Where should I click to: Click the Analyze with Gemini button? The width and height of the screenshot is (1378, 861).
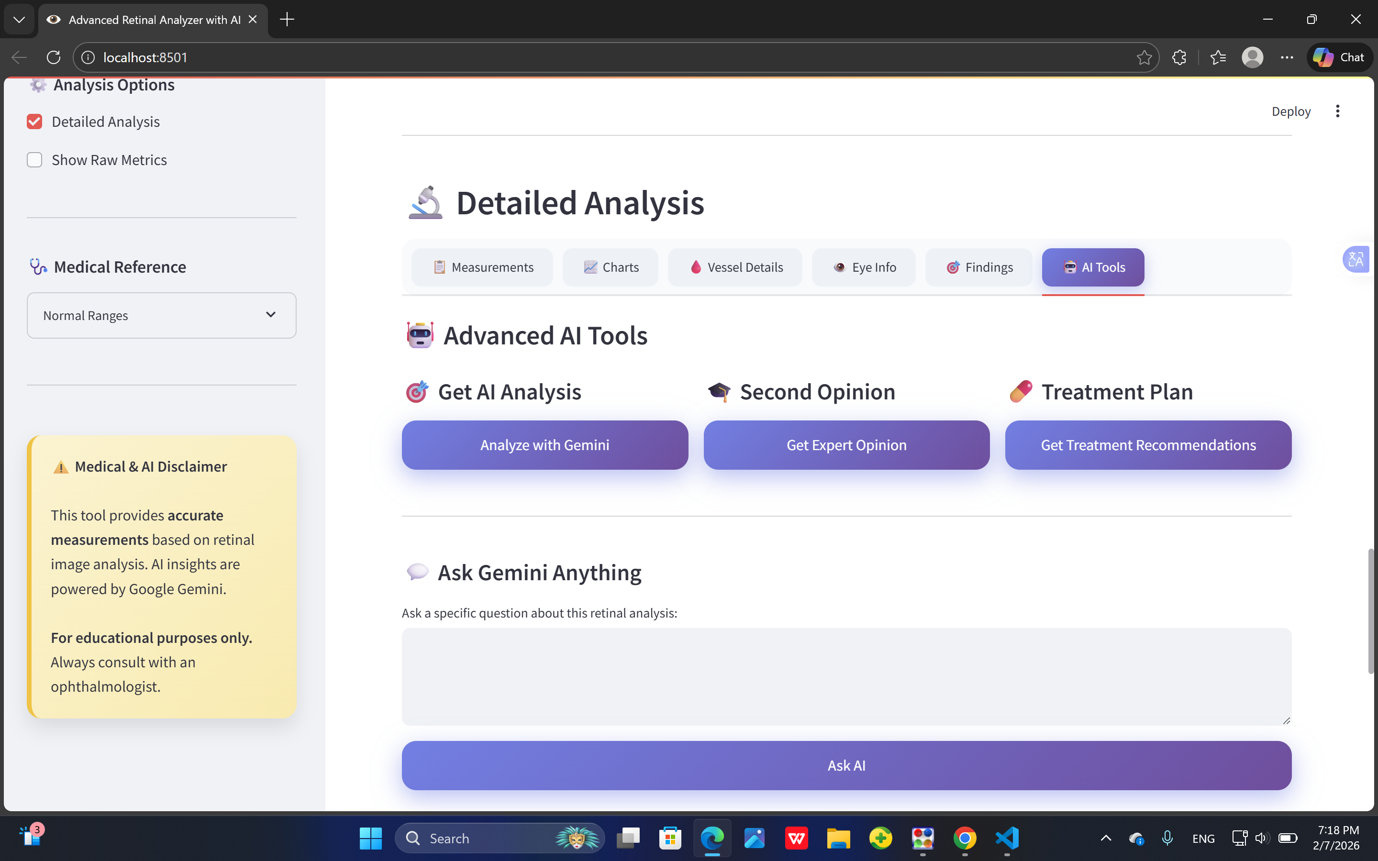545,445
